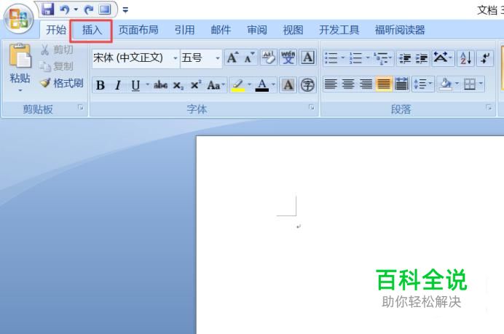504x334 pixels.
Task: Open the 字体 dialog launcher
Action: coord(311,107)
